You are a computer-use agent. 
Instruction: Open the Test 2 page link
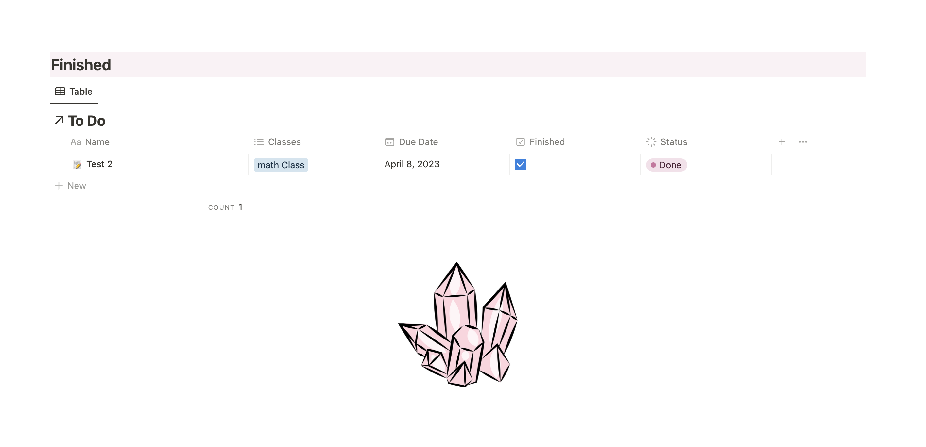coord(99,164)
